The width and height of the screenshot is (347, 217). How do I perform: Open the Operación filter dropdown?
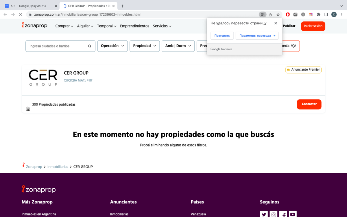tap(112, 46)
